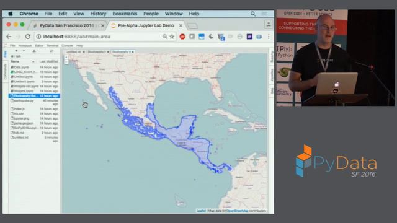The width and height of the screenshot is (397, 223).
Task: Open Chrome's three-dot menu
Action: pos(269,37)
